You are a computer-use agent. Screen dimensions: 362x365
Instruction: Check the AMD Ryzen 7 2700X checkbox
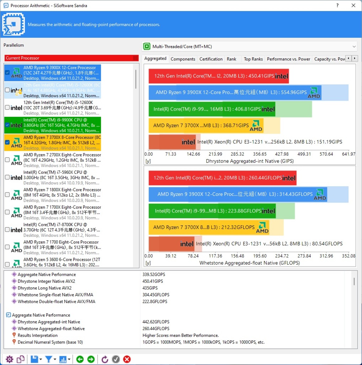7,160
